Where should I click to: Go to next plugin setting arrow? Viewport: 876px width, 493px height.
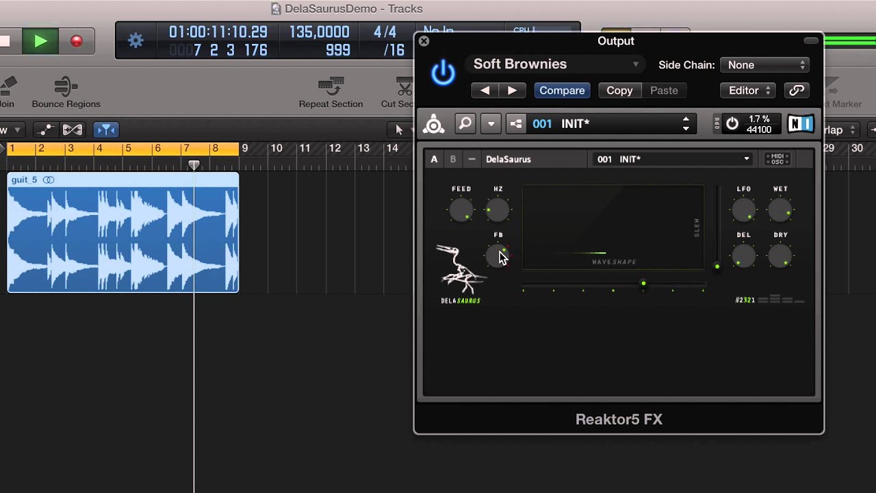point(512,90)
